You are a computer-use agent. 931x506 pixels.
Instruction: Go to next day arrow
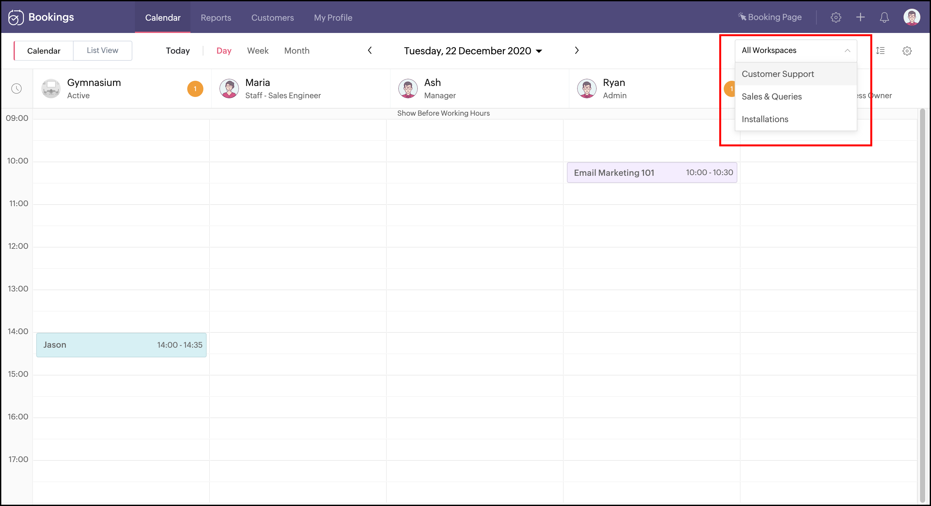(x=577, y=51)
